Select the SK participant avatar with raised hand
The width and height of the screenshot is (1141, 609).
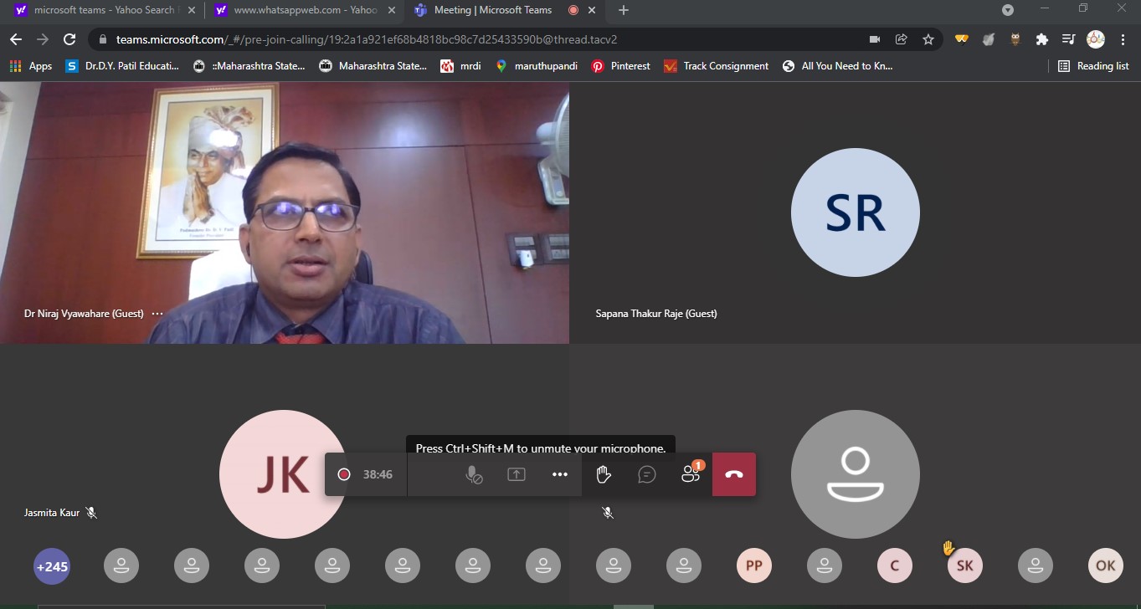(x=965, y=566)
